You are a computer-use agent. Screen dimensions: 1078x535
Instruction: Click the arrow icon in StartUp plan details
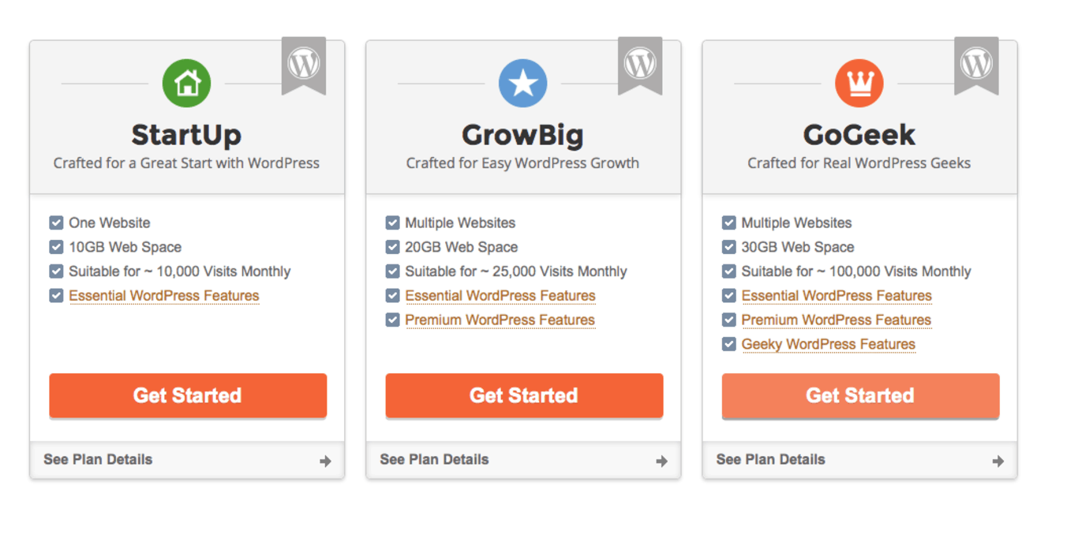tap(325, 462)
